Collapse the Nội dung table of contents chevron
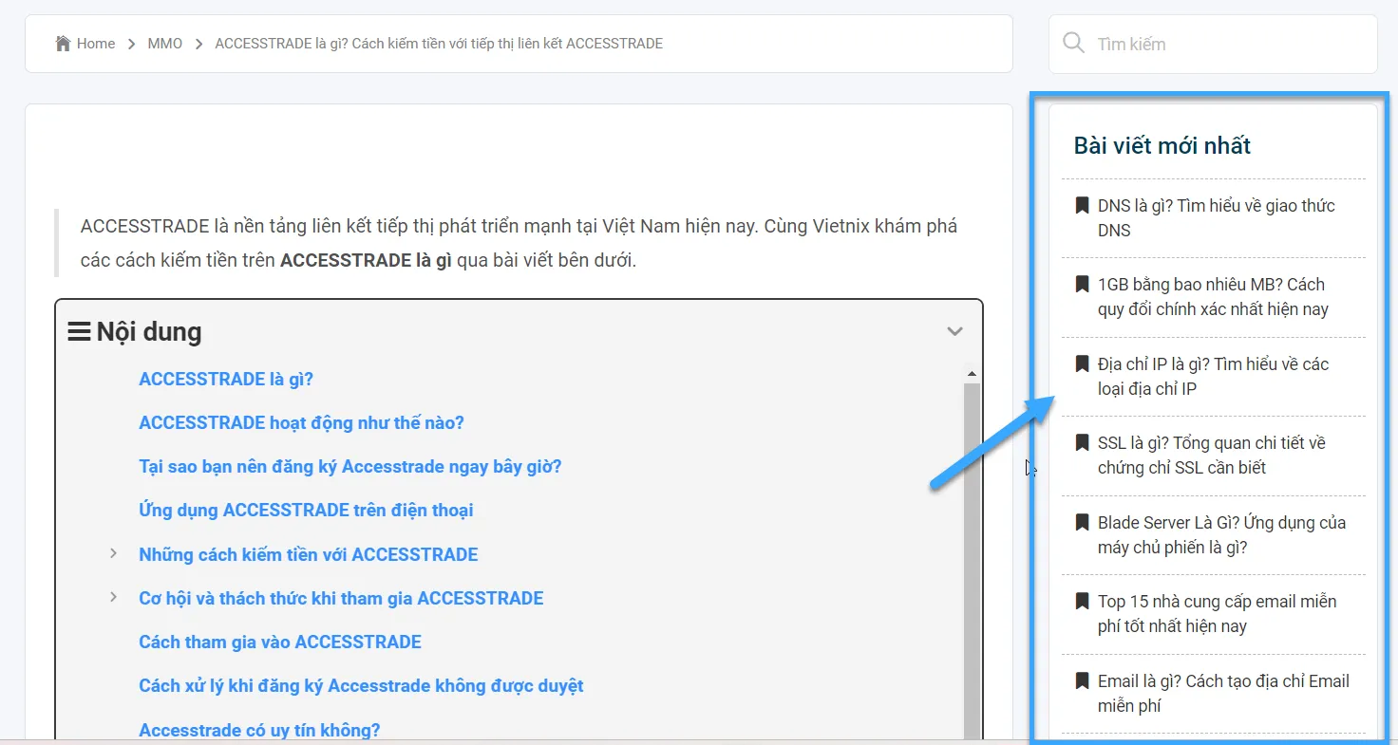1398x745 pixels. [955, 331]
